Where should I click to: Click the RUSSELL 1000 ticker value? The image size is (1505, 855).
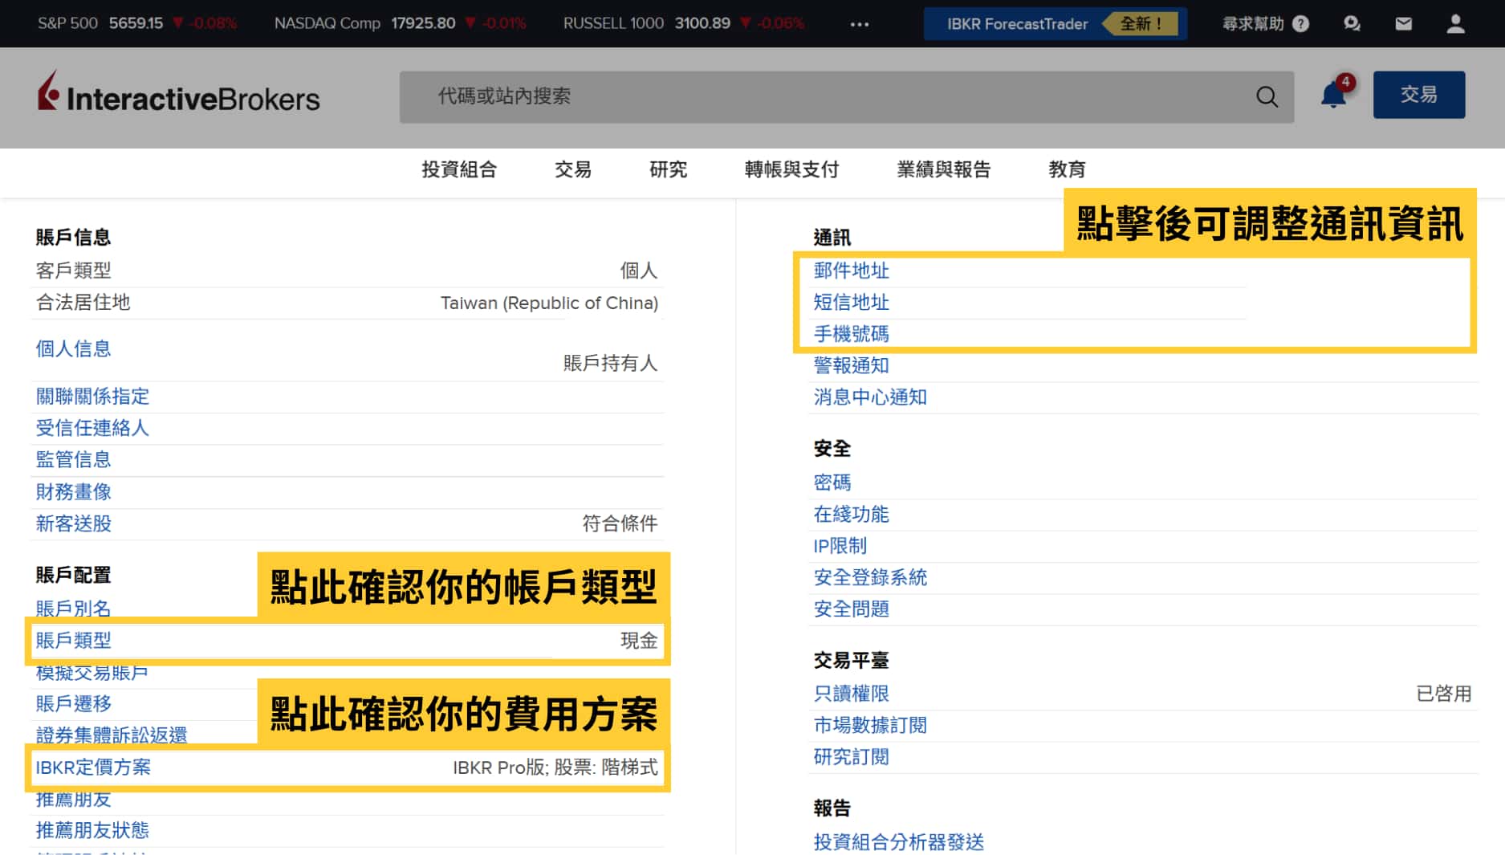coord(702,23)
